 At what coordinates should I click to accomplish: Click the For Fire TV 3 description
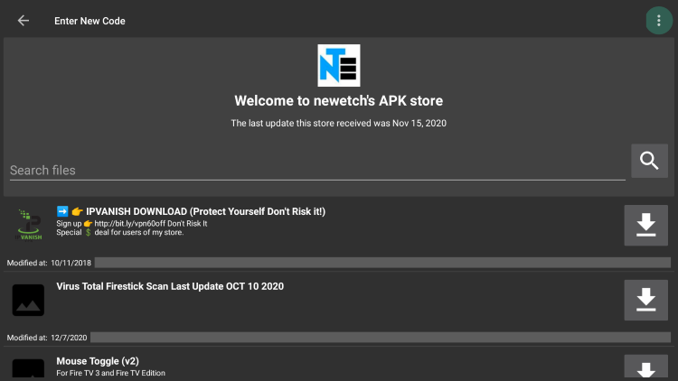110,373
